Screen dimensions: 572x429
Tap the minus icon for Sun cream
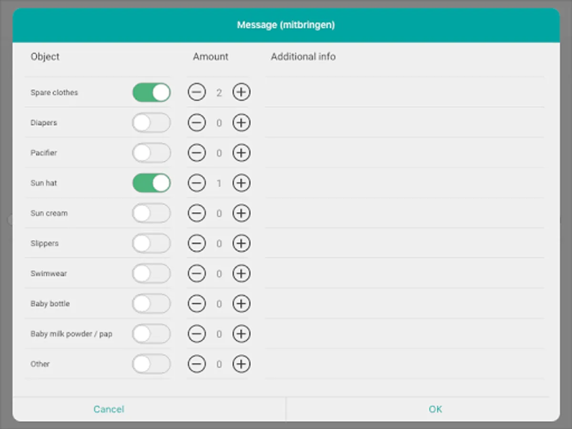[196, 213]
